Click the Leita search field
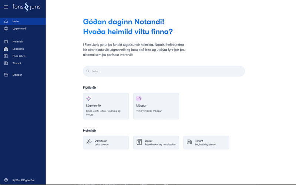 click(164, 71)
